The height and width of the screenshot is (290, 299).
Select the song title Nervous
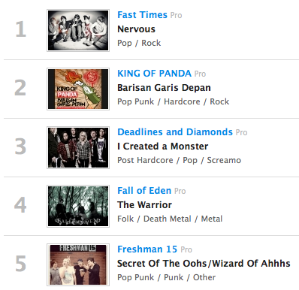pyautogui.click(x=136, y=29)
